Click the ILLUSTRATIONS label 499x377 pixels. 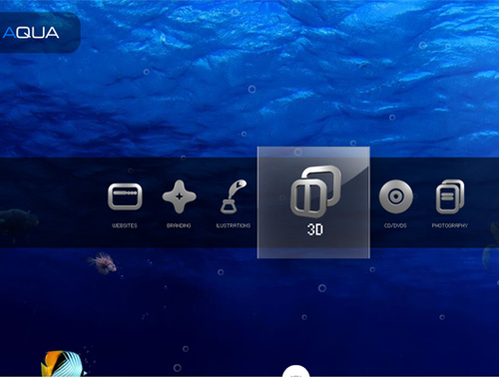point(234,225)
